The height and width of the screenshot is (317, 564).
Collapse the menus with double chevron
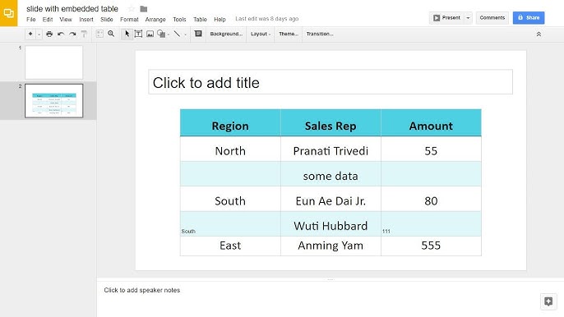pyautogui.click(x=539, y=34)
